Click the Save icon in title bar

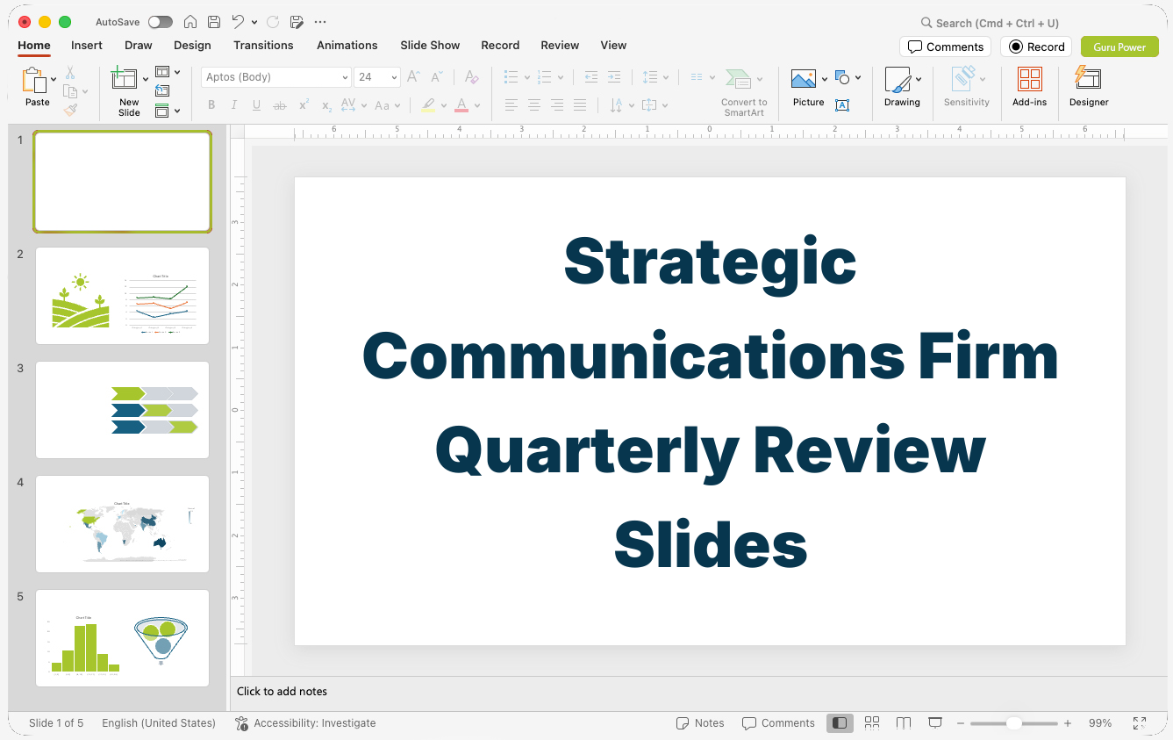[214, 22]
